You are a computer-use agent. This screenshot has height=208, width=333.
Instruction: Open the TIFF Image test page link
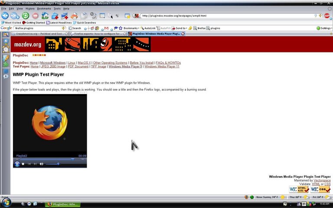(x=98, y=66)
